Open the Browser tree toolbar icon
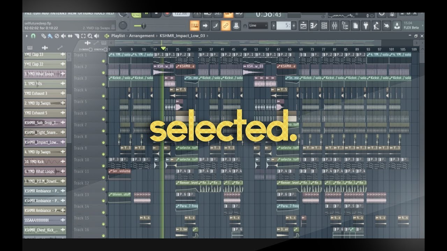Viewport: 447px width, 251px height. coord(345,25)
